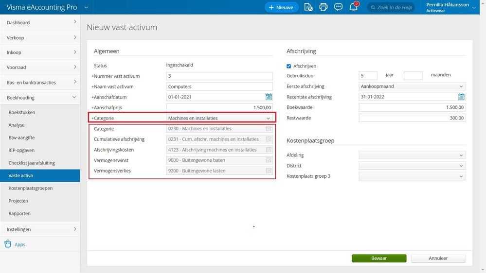The width and height of the screenshot is (486, 273).
Task: Open the printer icon in top bar
Action: click(324, 7)
